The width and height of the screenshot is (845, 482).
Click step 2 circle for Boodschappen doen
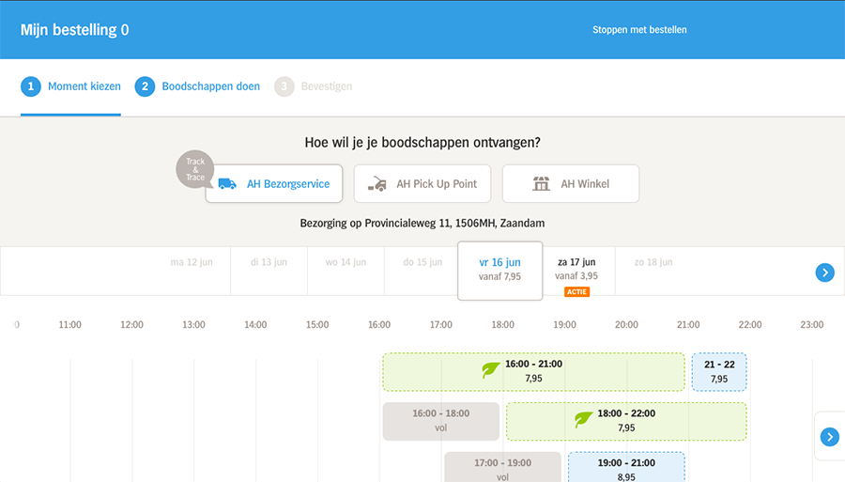click(x=145, y=86)
